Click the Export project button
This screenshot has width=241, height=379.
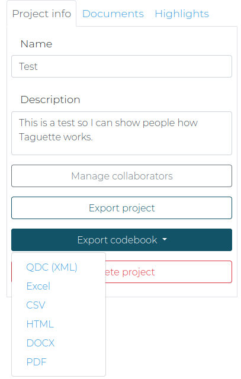click(x=121, y=208)
